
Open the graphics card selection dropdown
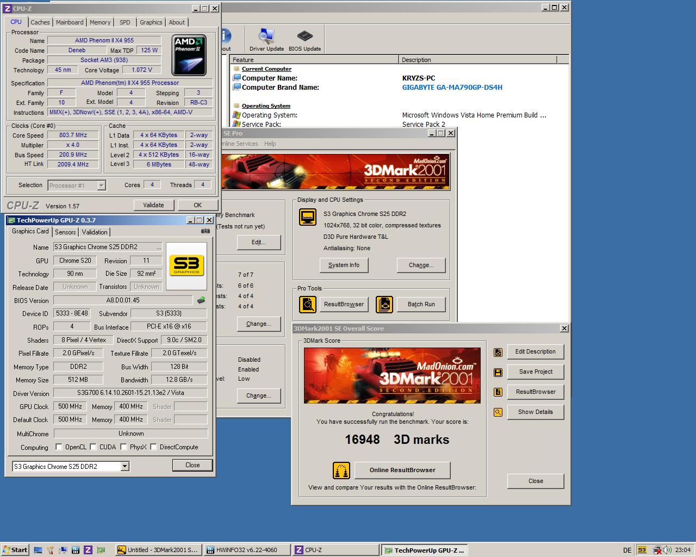click(x=125, y=466)
